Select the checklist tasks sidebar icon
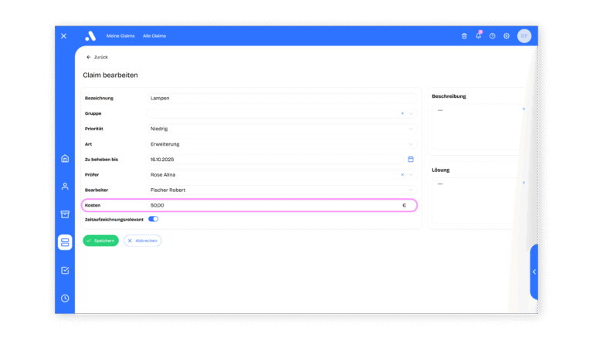The width and height of the screenshot is (593, 340). tap(65, 270)
